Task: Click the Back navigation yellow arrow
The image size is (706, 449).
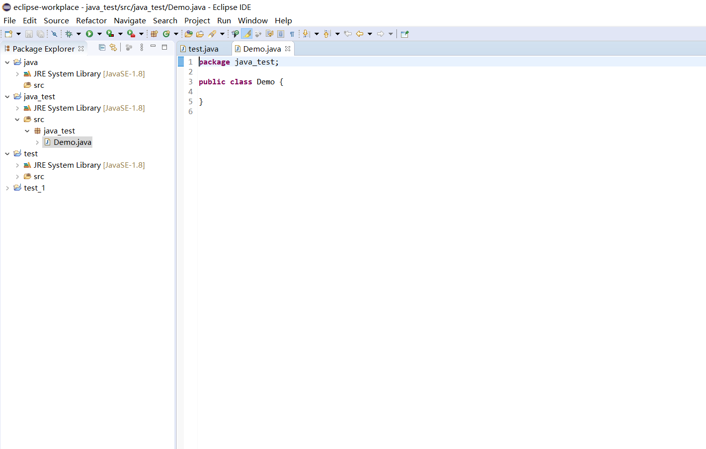Action: point(360,34)
